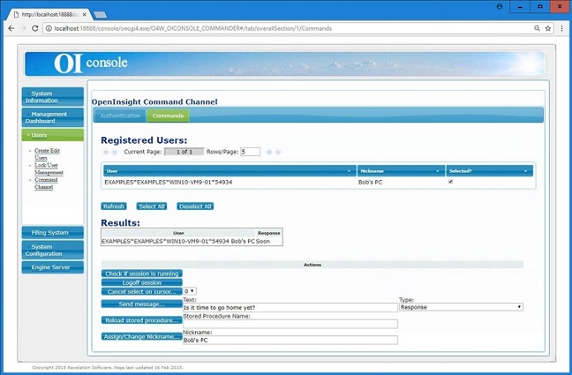This screenshot has height=375, width=572.
Task: Click the EXAMPLES*EXAMPLES*WIN10-VM9-01*54934 user row
Action: tap(318, 182)
